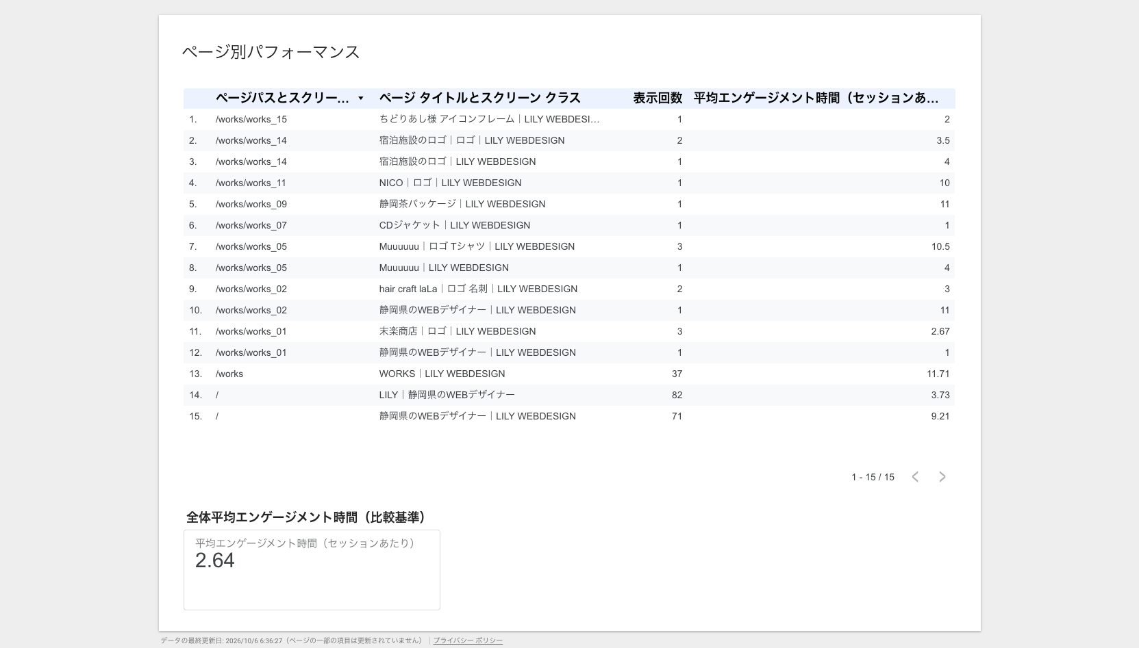Select LILY｜静岡県のWEBデザイナー title cell
Screen dimensions: 1139x648
point(447,395)
